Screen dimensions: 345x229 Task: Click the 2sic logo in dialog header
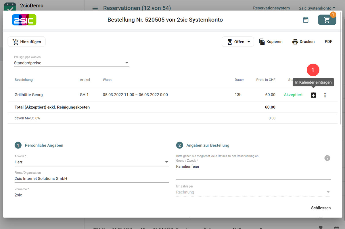pos(24,20)
